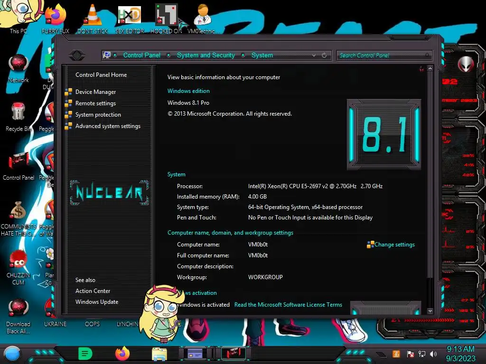Open the Recycle Bin icon
This screenshot has height=364, width=486.
click(x=19, y=117)
